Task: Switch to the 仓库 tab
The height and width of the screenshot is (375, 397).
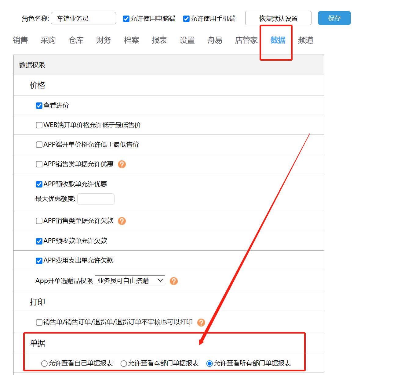Action: pos(76,40)
